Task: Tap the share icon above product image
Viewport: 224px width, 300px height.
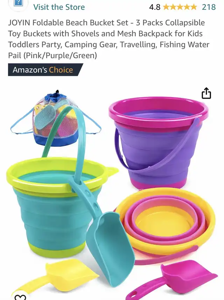Action: [206, 93]
